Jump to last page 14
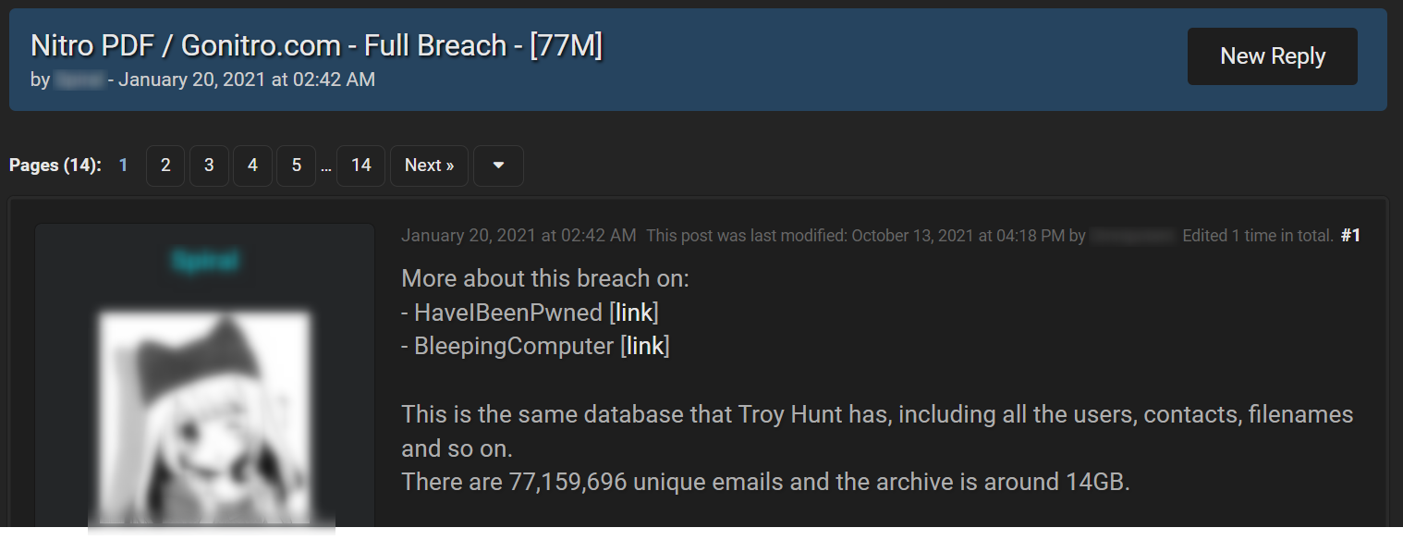1403x540 pixels. click(x=360, y=166)
